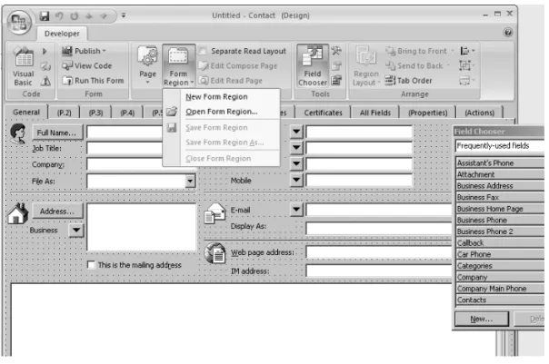The width and height of the screenshot is (549, 364).
Task: Click View Code
Action: [x=87, y=65]
